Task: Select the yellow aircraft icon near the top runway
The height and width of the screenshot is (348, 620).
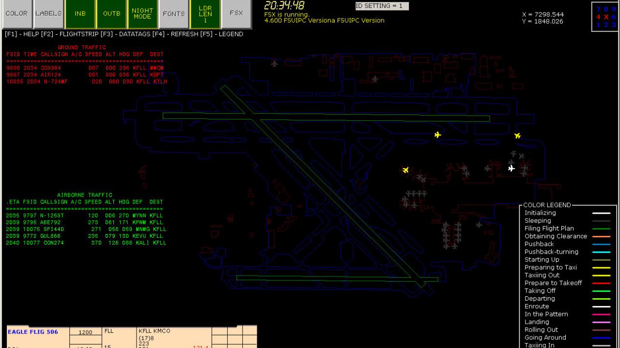Action: [x=438, y=135]
